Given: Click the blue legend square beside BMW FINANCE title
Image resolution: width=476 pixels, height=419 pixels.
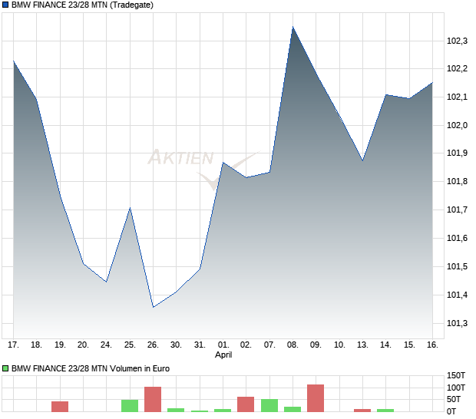Looking at the screenshot, I should click(x=5, y=5).
